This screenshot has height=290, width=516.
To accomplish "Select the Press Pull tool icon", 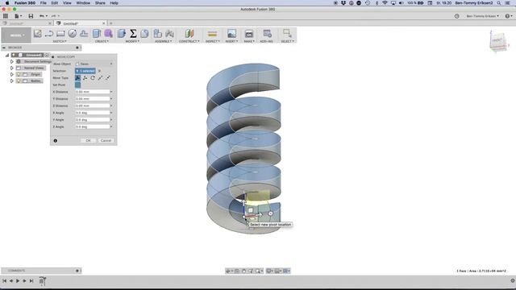I will 122,34.
